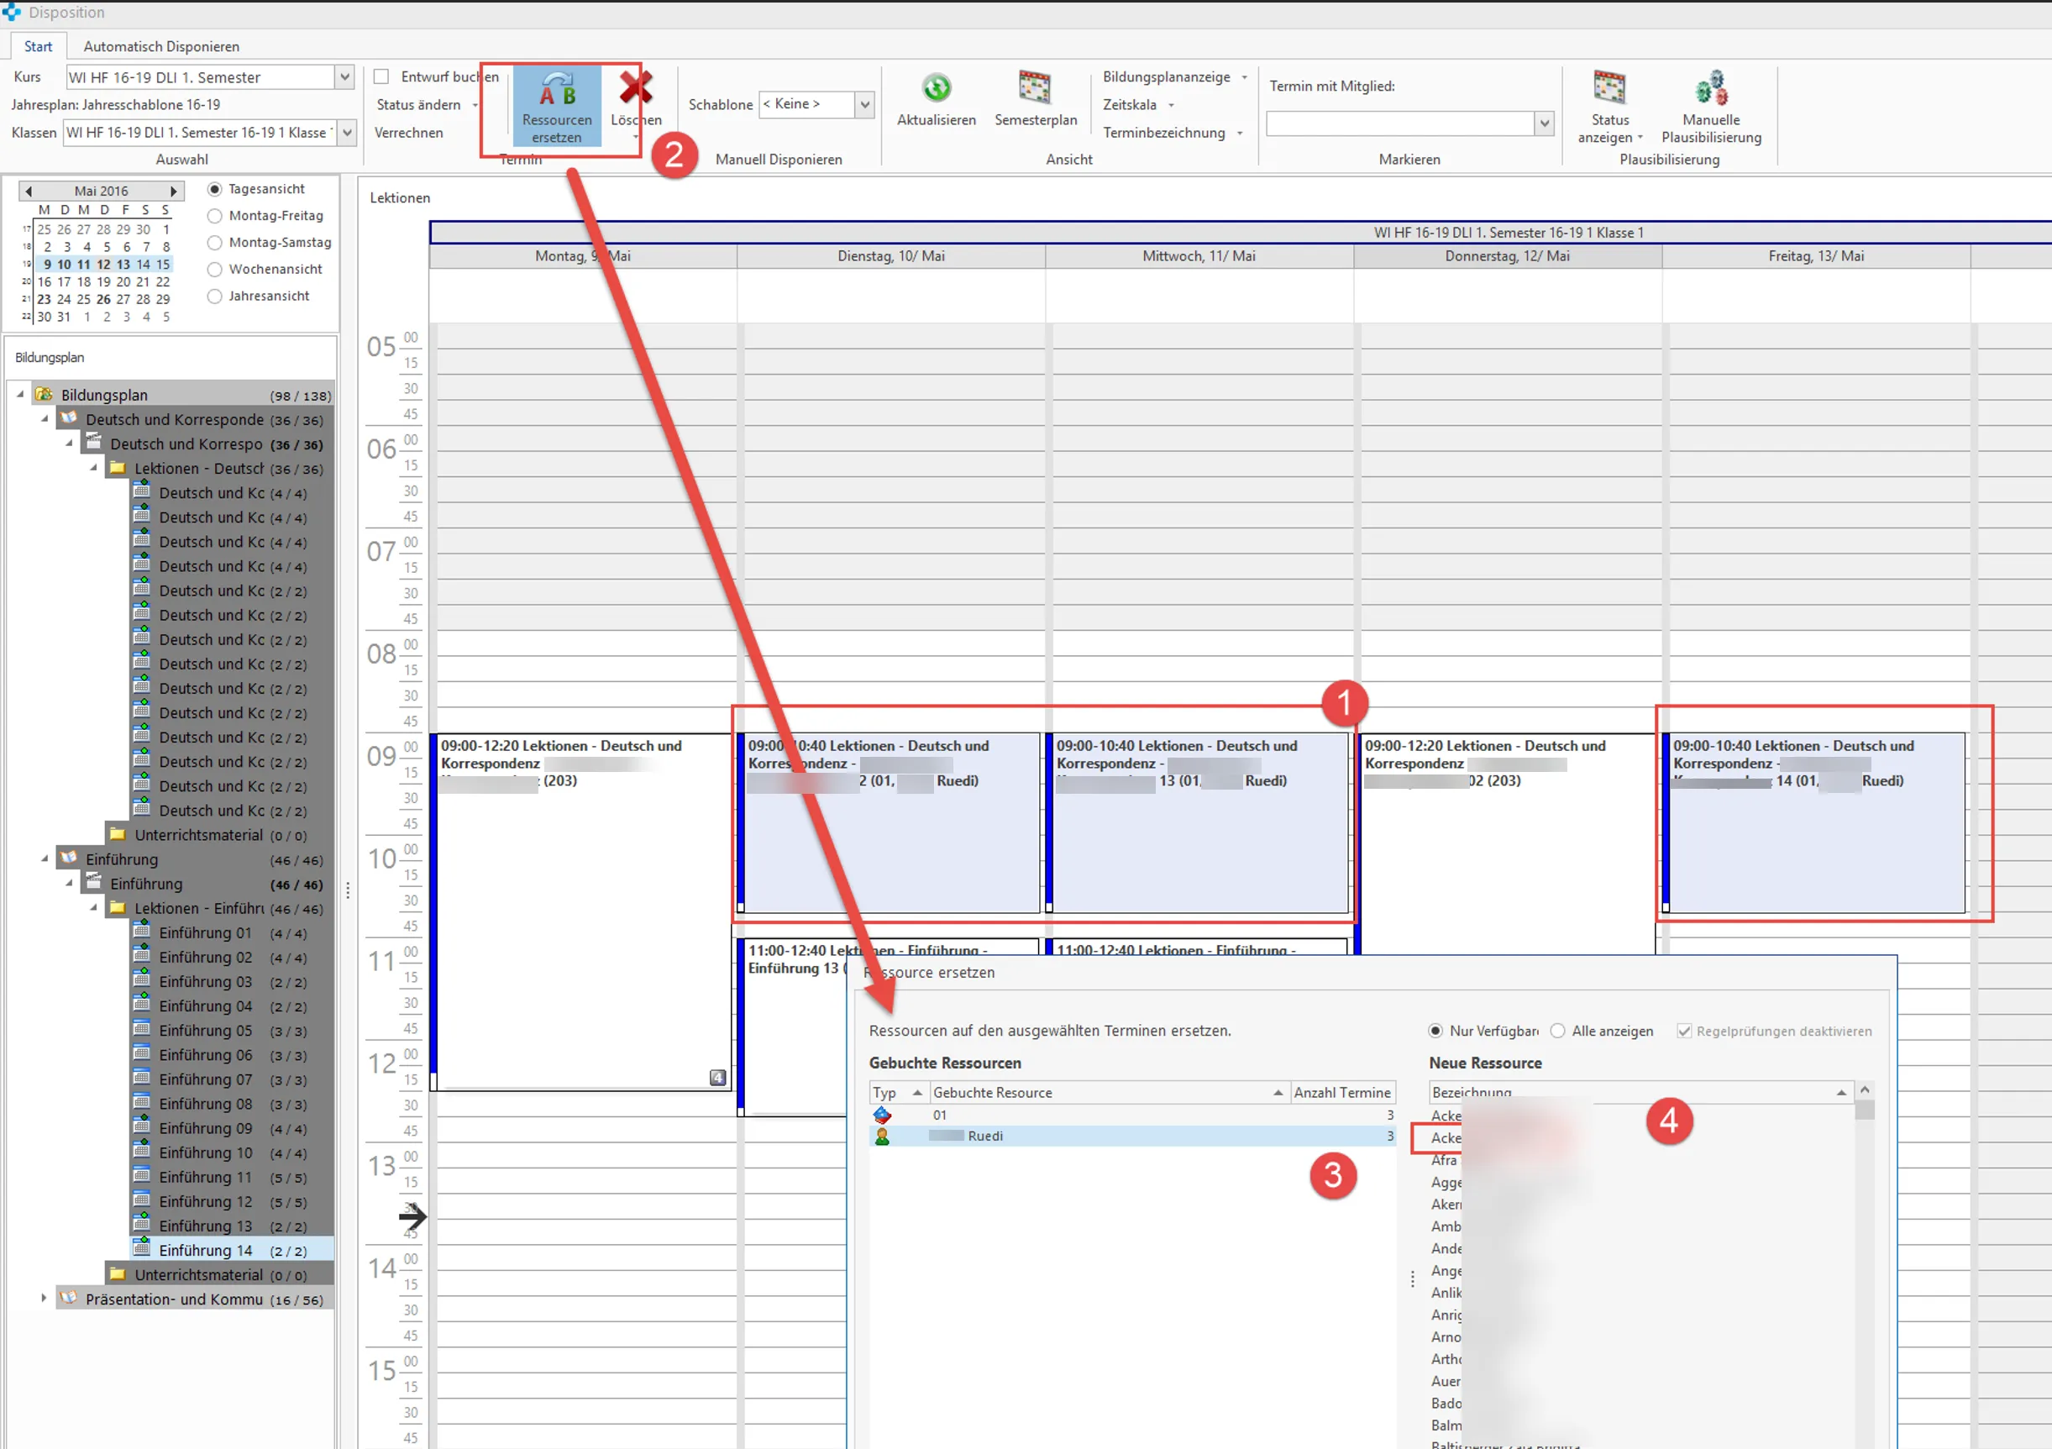Click the Einführung 14 lesson icon
Image resolution: width=2052 pixels, height=1449 pixels.
pos(141,1248)
